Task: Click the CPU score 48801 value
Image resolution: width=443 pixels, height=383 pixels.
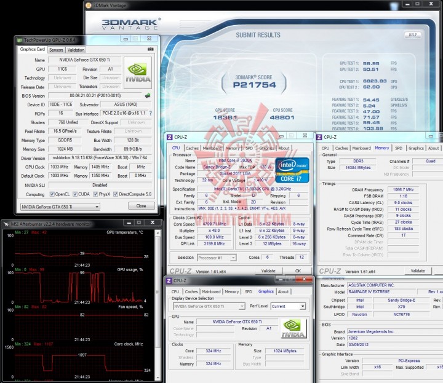Action: point(282,117)
